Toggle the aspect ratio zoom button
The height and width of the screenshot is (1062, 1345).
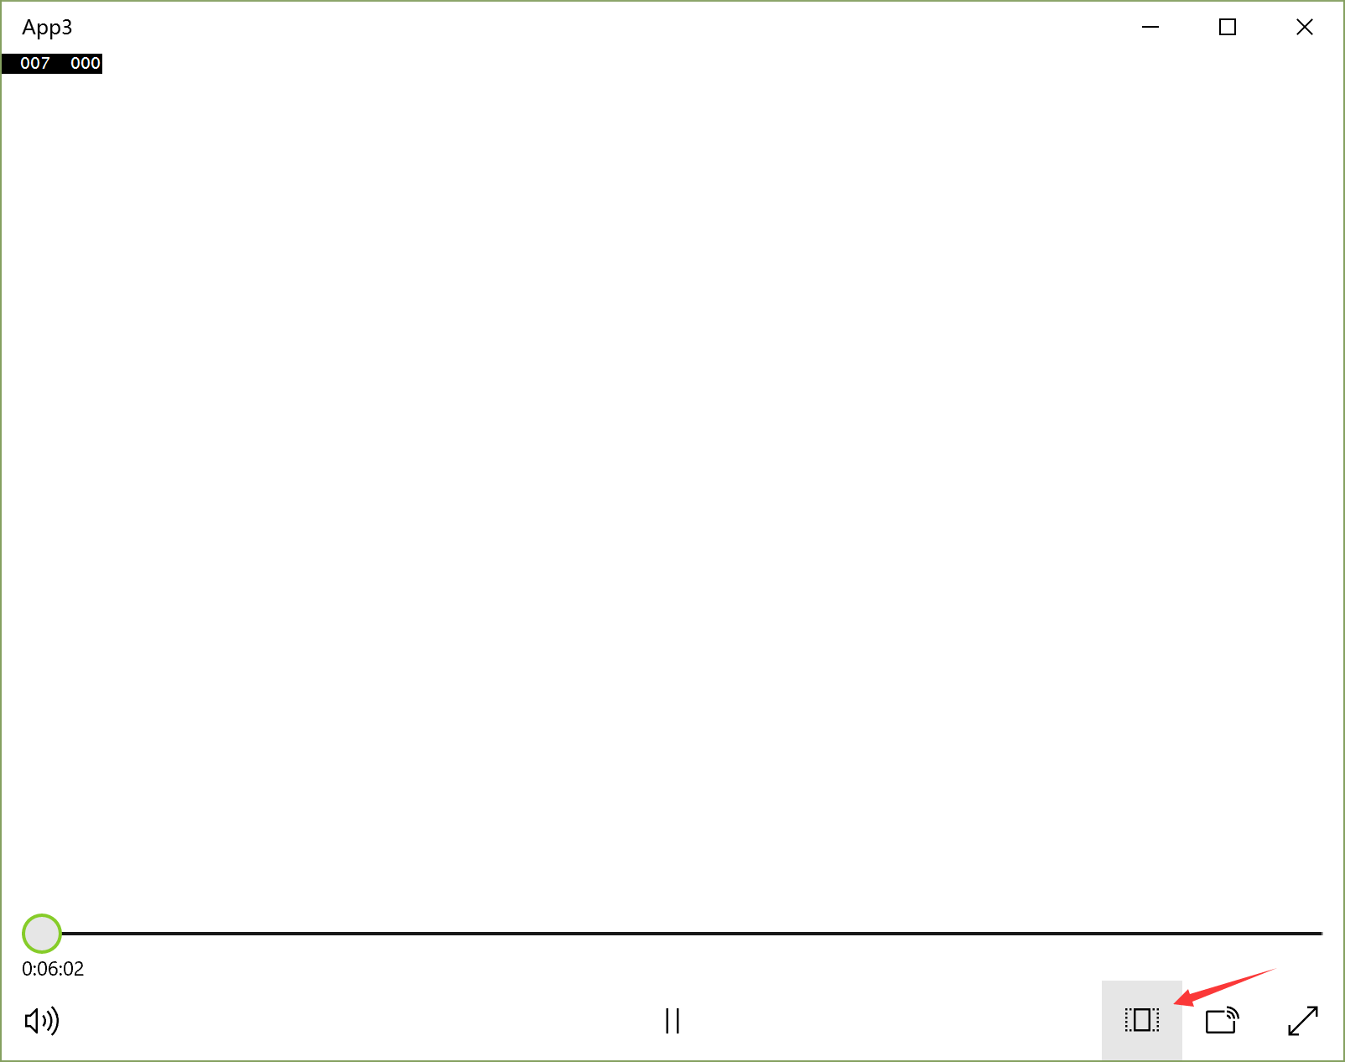tap(1142, 1021)
